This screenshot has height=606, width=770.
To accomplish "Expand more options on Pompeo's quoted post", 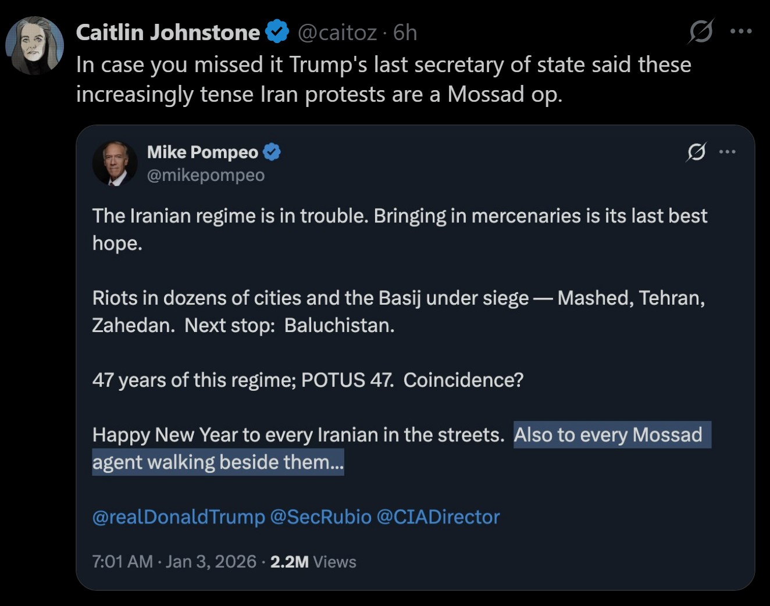I will (x=728, y=152).
